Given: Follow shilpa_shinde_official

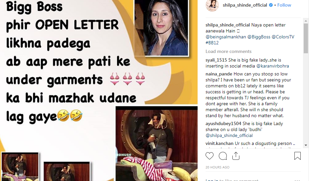Looking at the screenshot, I should [x=284, y=5].
